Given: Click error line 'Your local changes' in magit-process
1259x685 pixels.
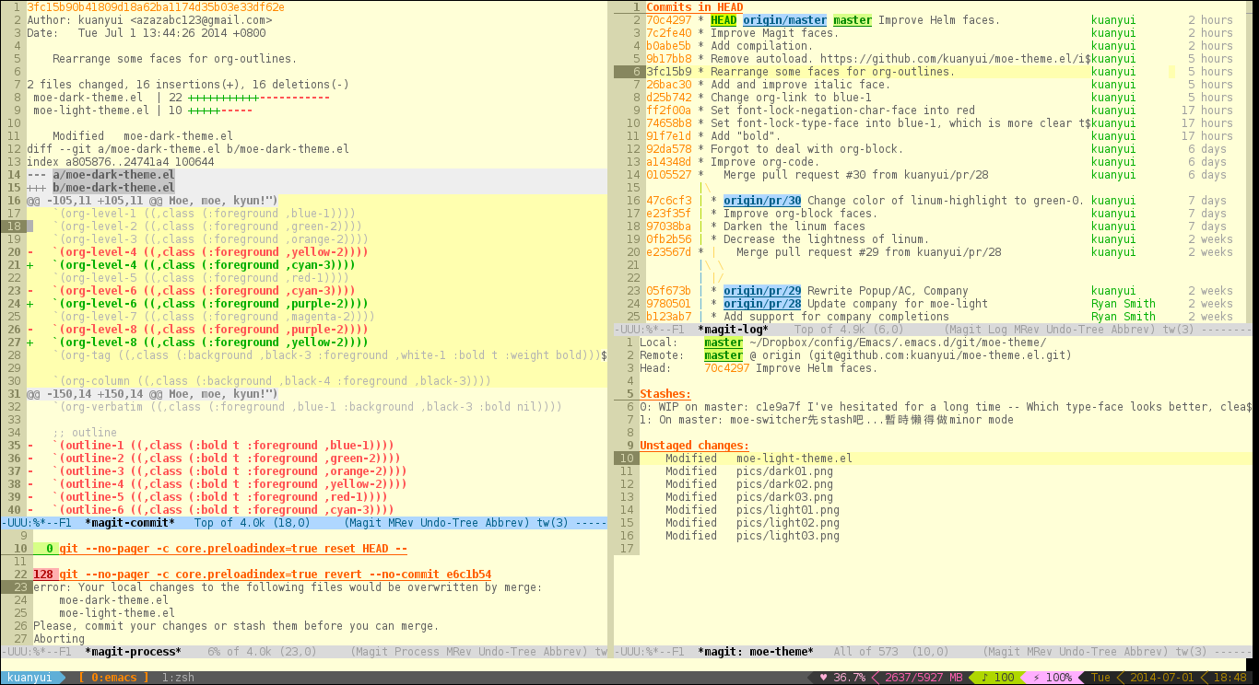Looking at the screenshot, I should (288, 587).
